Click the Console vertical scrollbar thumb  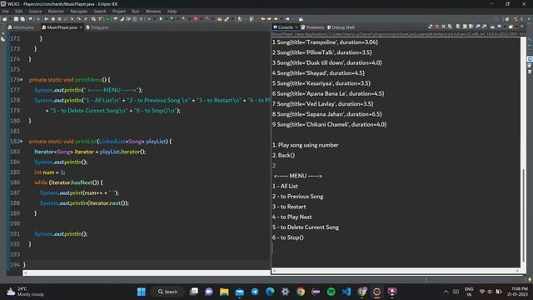[x=524, y=215]
